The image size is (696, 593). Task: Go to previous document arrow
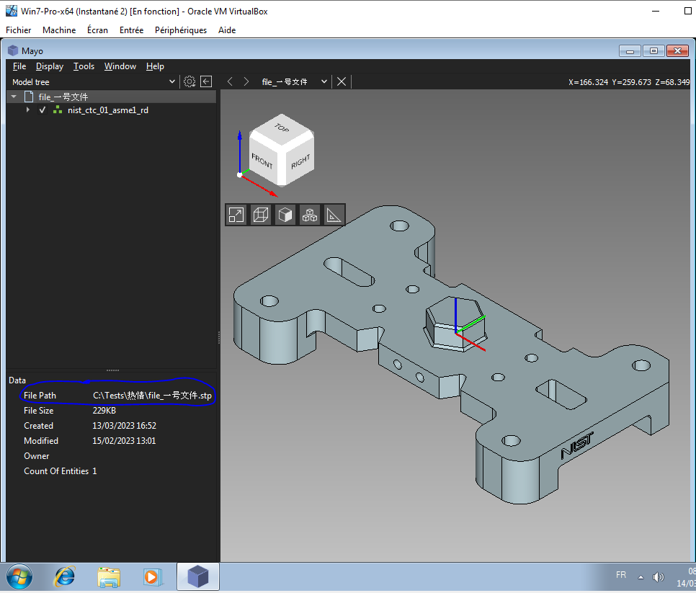tap(230, 81)
